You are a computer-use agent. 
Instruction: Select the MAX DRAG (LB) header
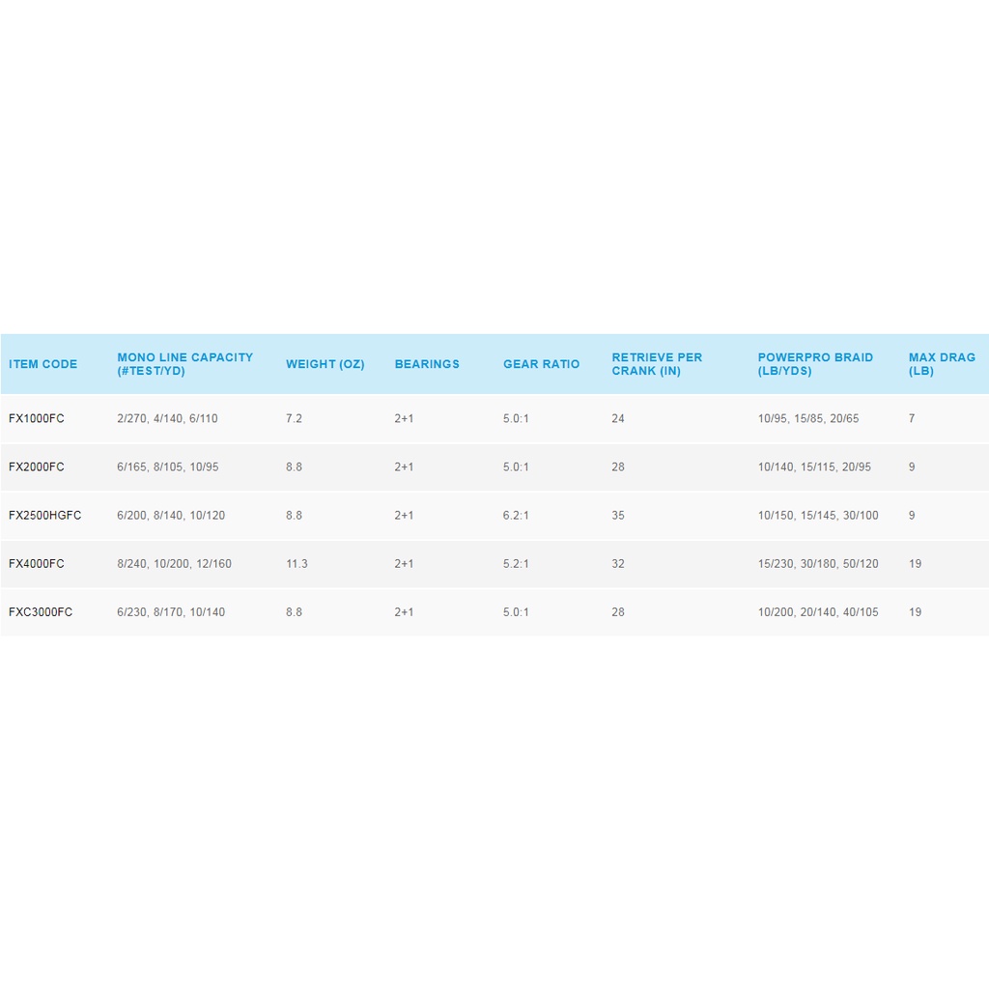pos(942,364)
